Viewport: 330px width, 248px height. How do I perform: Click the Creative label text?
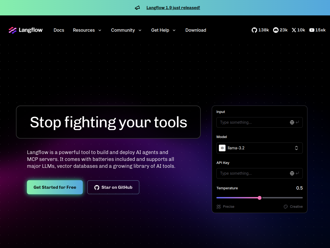[x=296, y=207]
